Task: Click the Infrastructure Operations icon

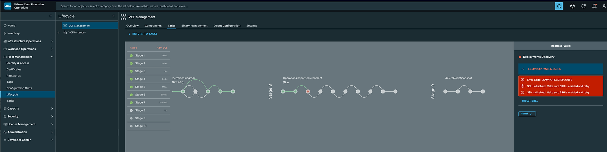Action: (x=5, y=41)
